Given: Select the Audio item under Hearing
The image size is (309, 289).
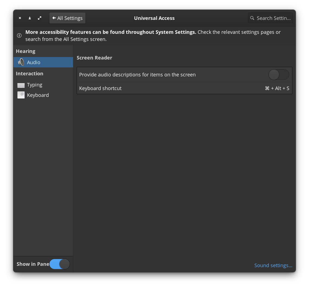Looking at the screenshot, I should coord(34,62).
